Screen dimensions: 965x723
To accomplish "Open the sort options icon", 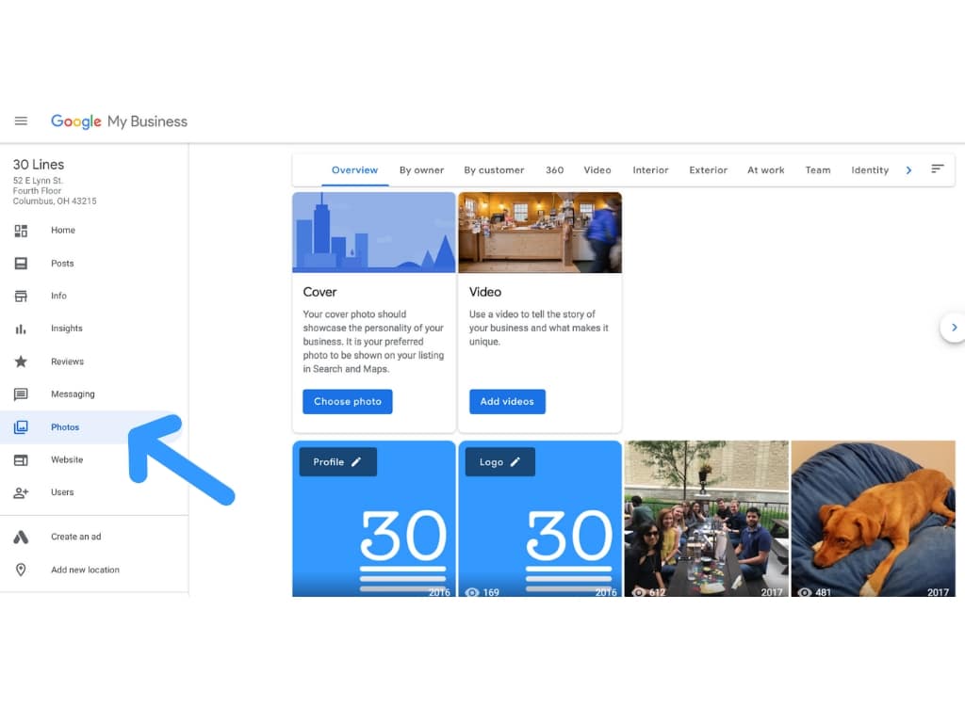I will tap(938, 169).
